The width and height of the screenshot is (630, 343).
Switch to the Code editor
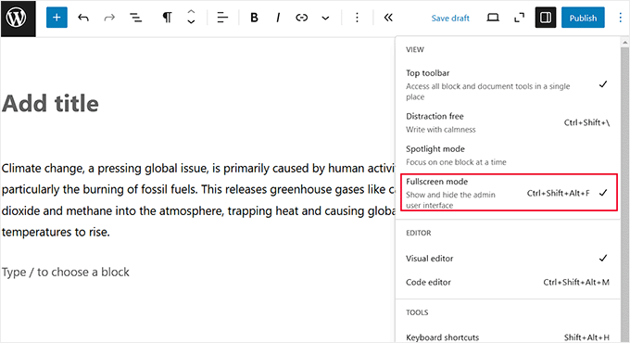point(507,283)
